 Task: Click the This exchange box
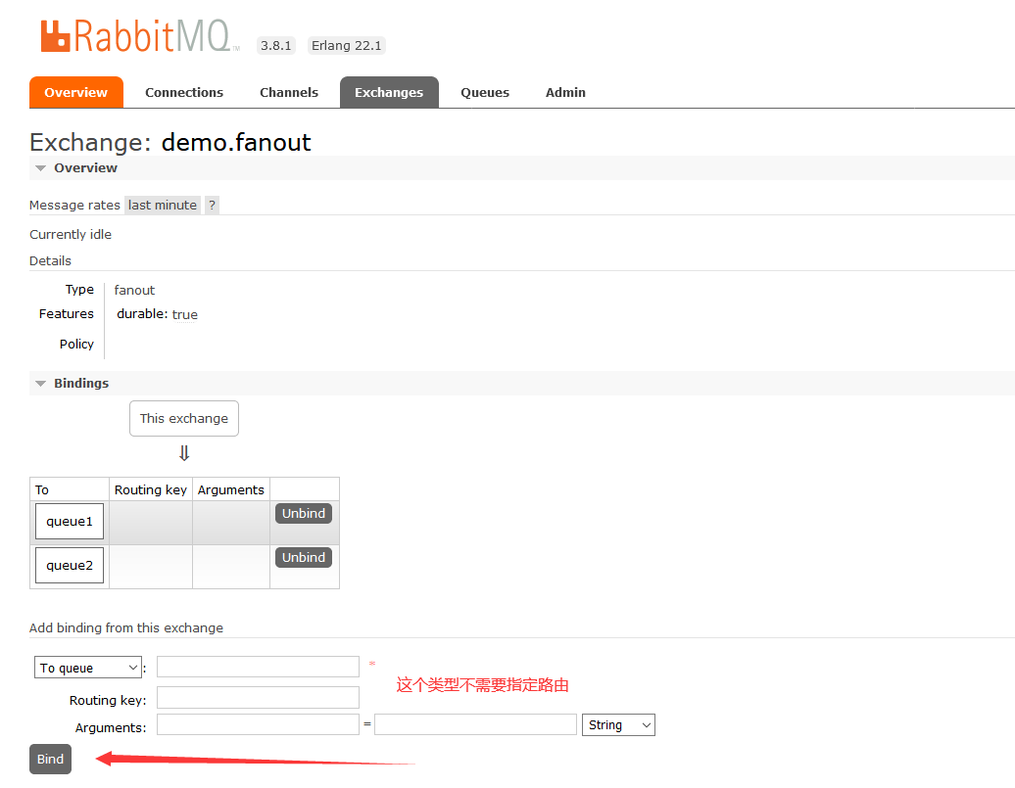pos(184,419)
